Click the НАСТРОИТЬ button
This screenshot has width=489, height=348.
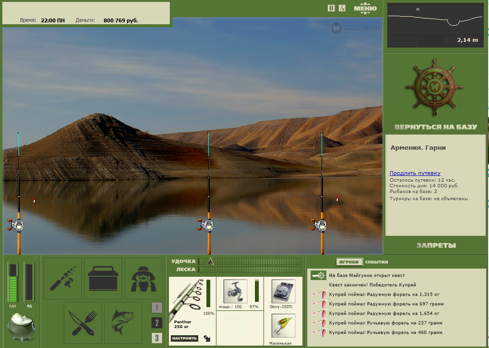pyautogui.click(x=184, y=338)
